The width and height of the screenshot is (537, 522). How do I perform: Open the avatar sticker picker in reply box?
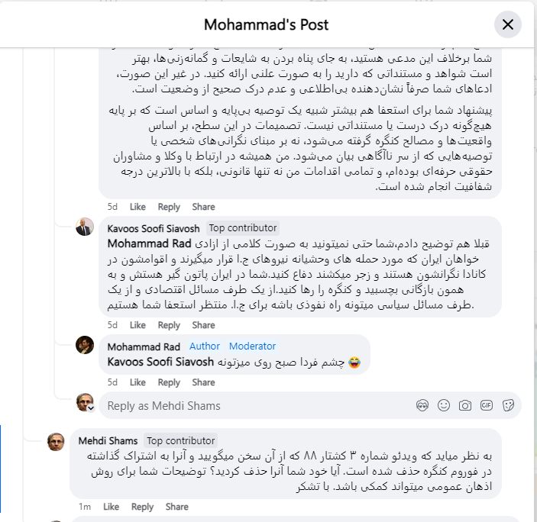point(422,405)
